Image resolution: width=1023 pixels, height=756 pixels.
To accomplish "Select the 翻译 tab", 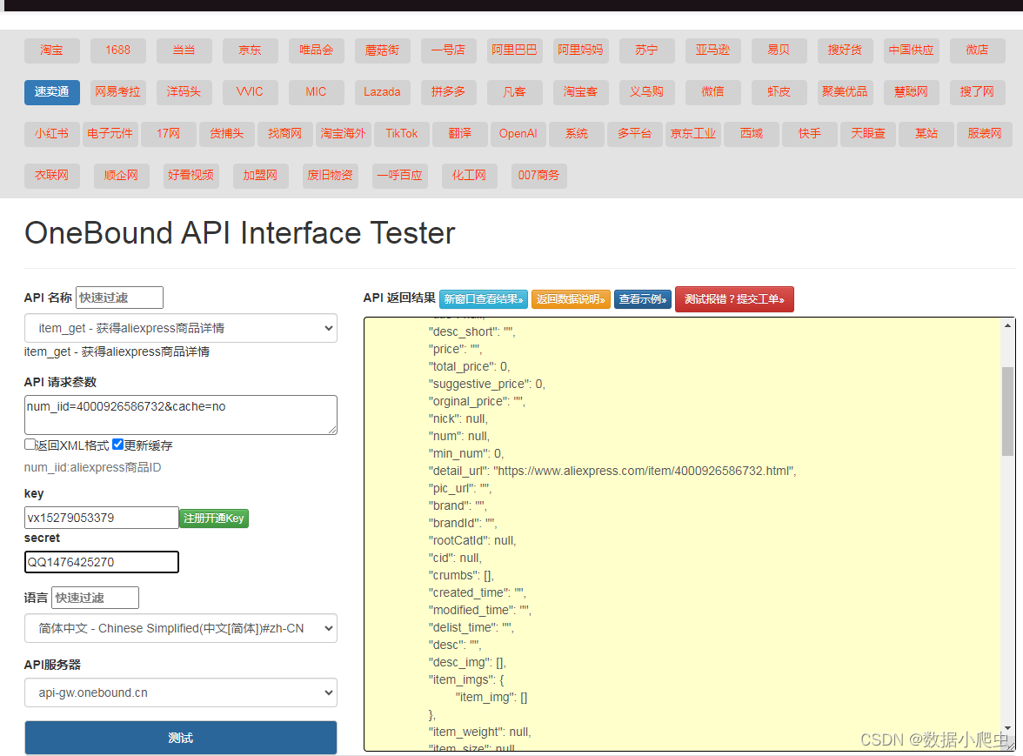I will point(460,134).
